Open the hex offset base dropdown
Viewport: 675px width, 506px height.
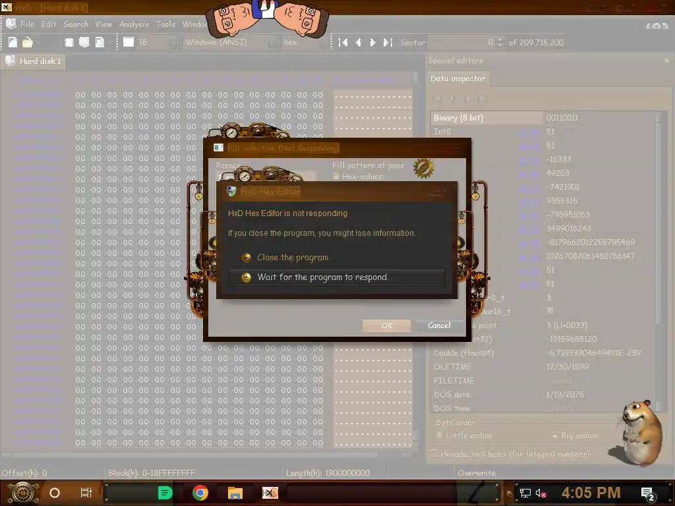[323, 42]
